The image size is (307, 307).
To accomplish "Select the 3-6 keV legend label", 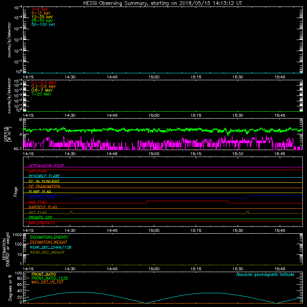I will [x=40, y=9].
